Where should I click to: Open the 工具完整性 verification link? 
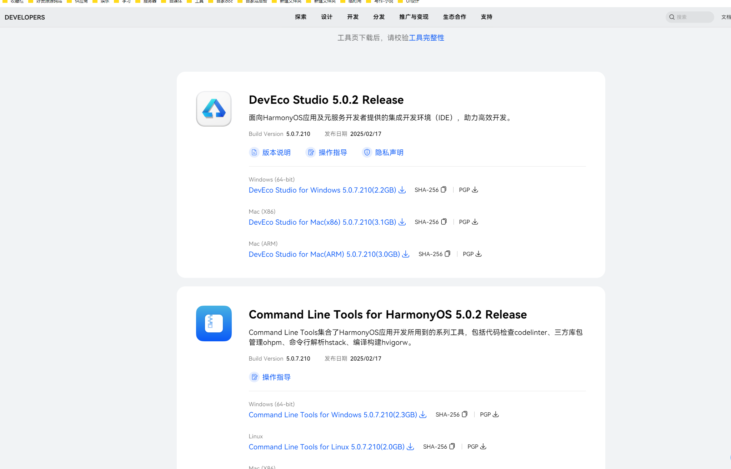(426, 38)
